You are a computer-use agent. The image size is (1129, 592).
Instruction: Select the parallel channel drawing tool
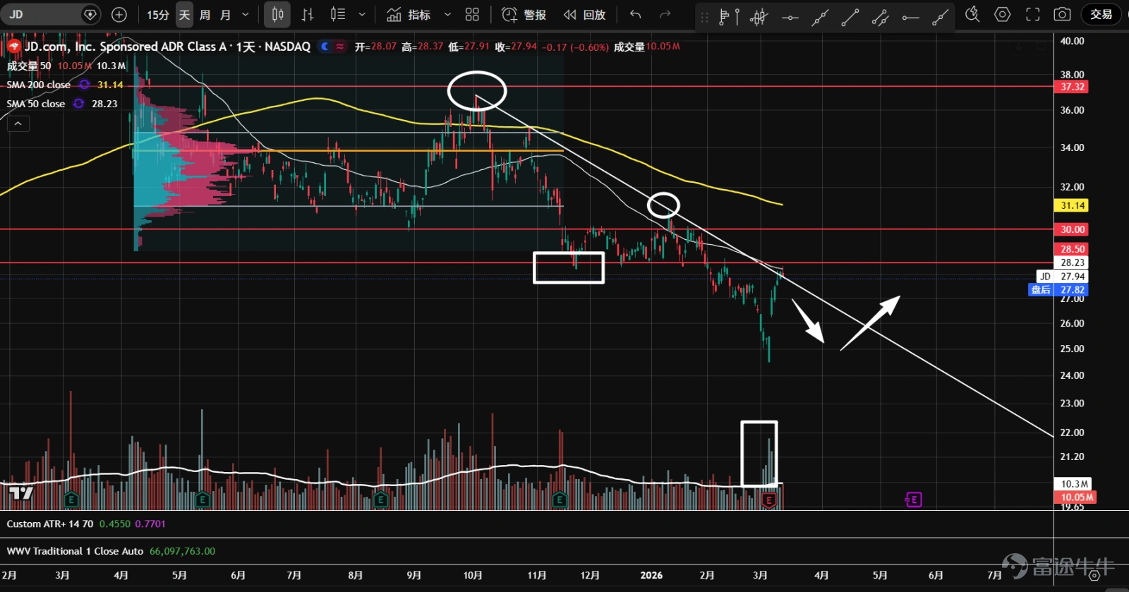tap(880, 17)
